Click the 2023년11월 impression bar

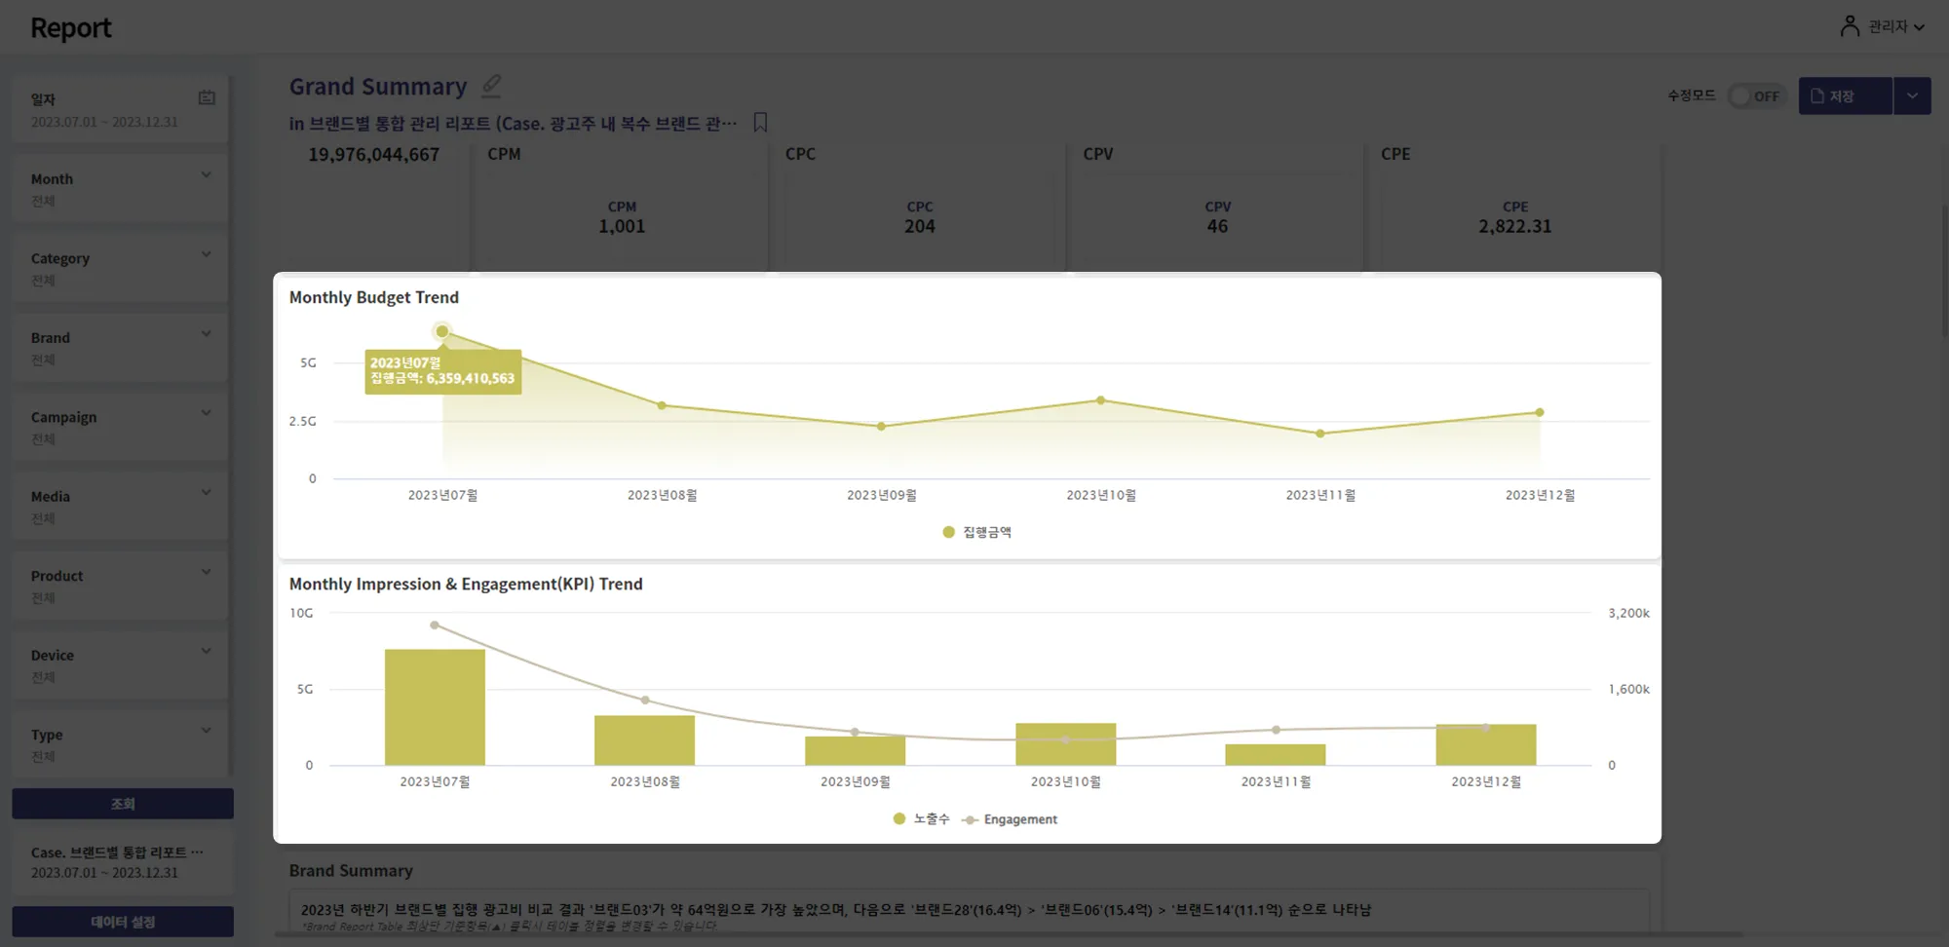pos(1276,755)
